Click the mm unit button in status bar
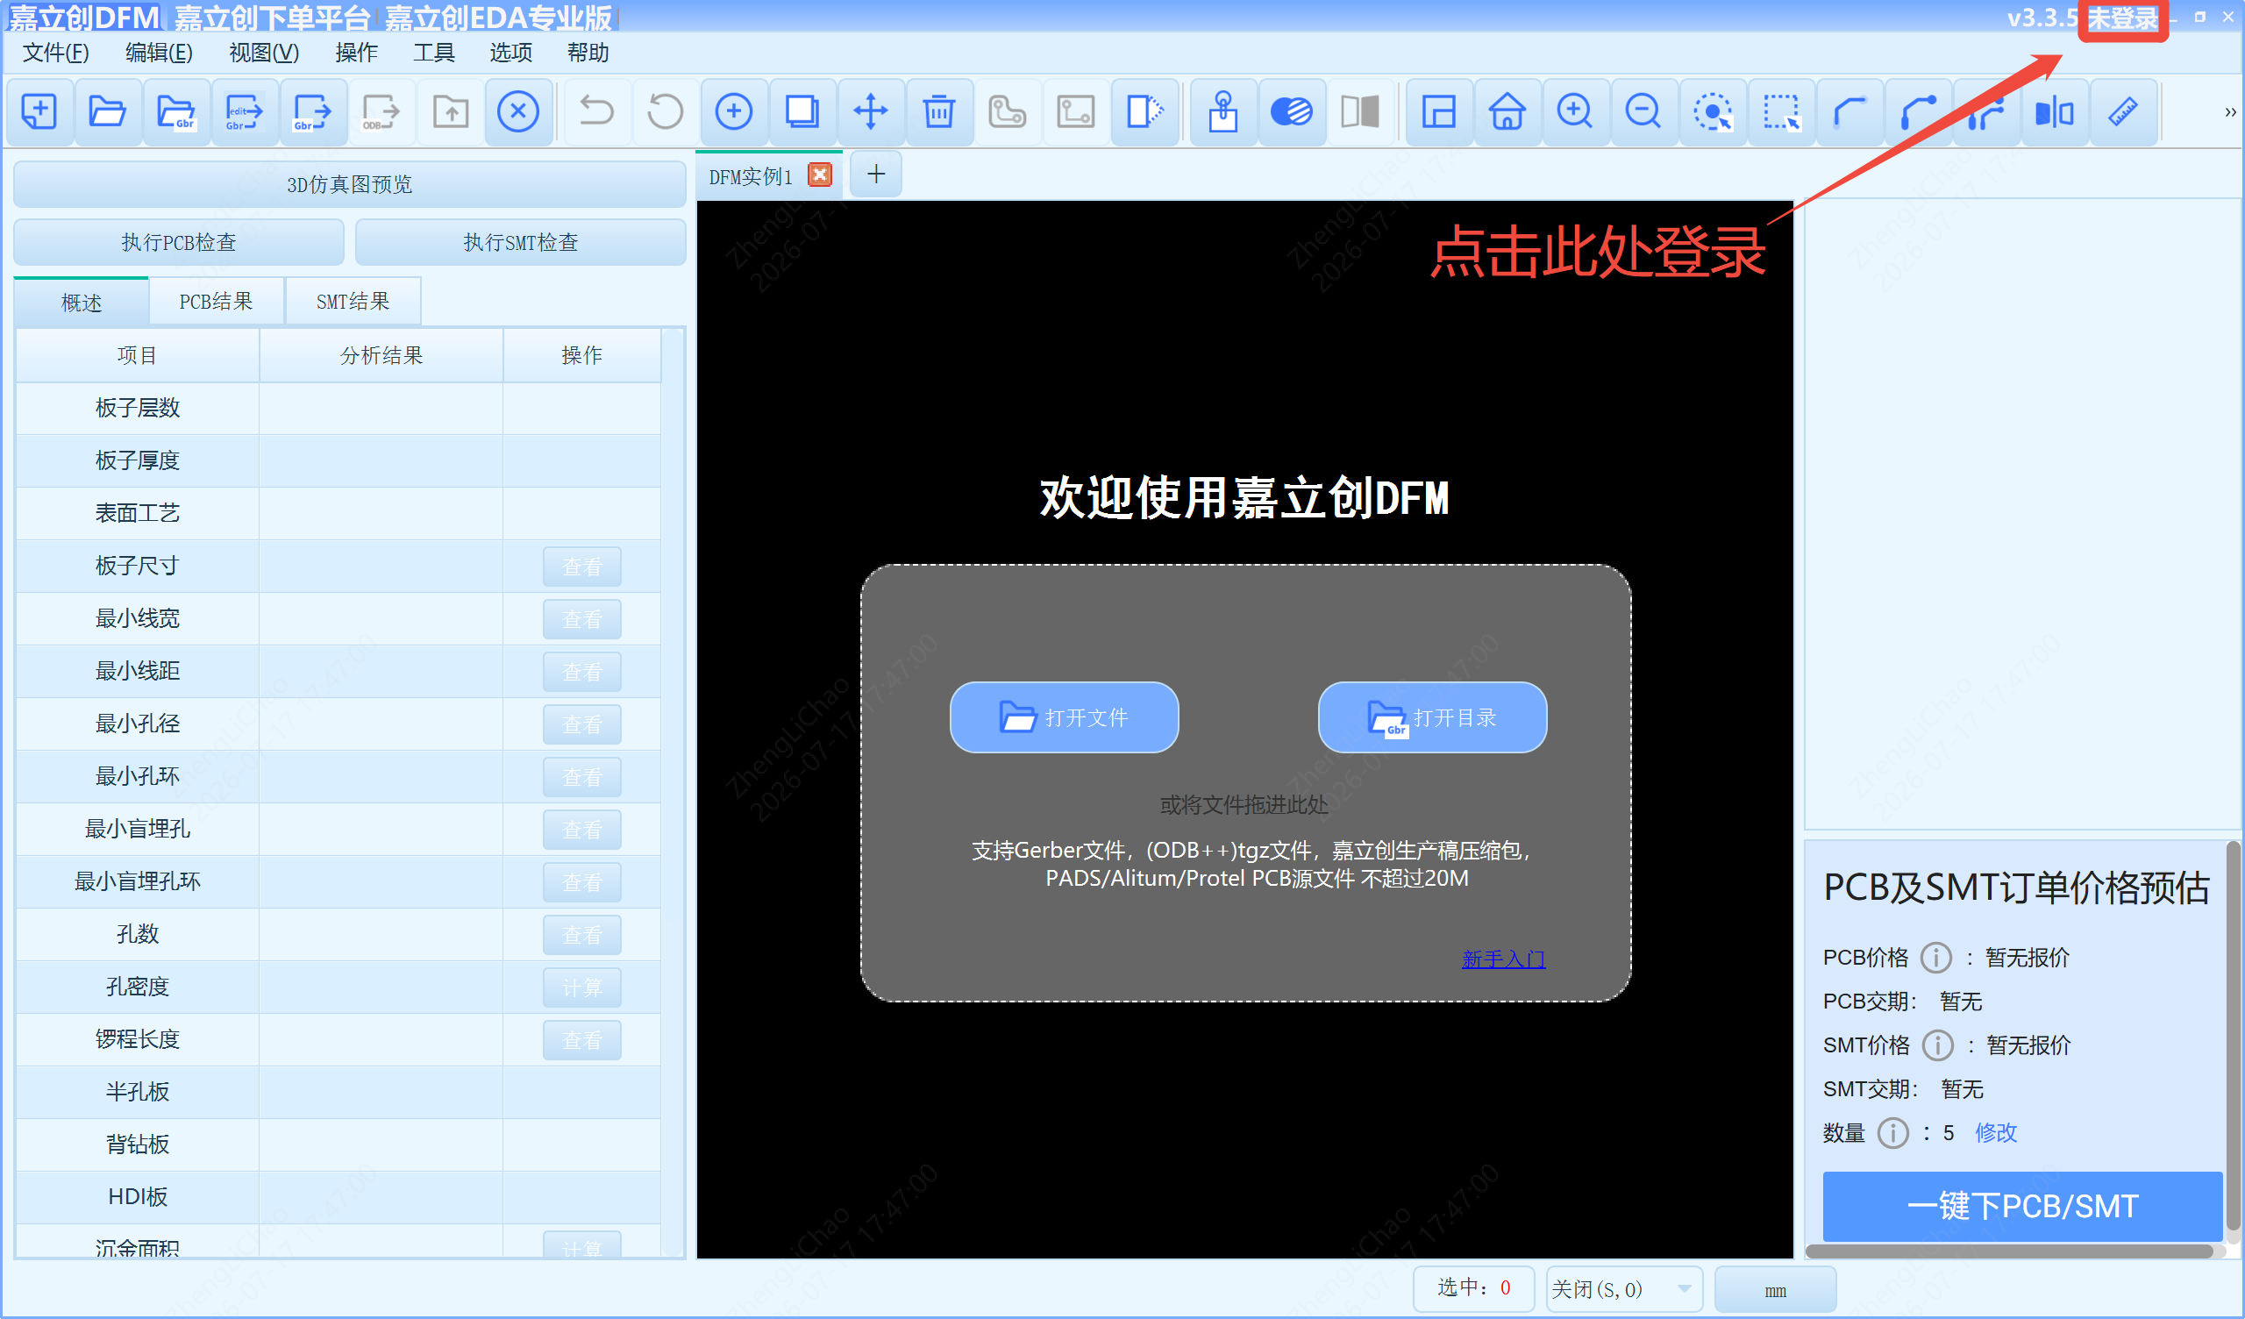2245x1319 pixels. coord(1775,1289)
